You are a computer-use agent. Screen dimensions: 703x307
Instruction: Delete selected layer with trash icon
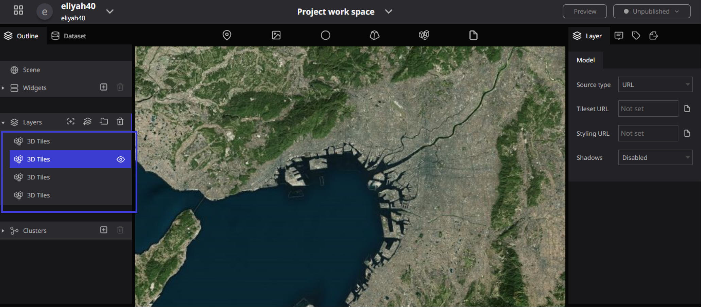tap(120, 121)
